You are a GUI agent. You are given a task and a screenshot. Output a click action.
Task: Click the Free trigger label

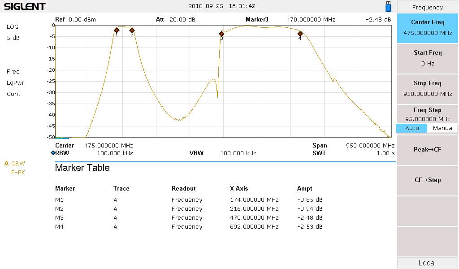[x=13, y=72]
